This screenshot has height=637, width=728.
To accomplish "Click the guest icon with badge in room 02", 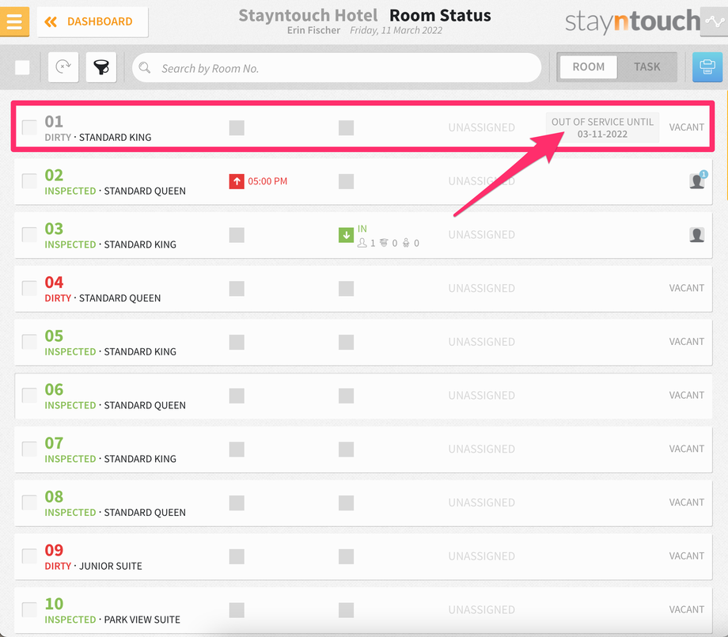I will click(697, 180).
